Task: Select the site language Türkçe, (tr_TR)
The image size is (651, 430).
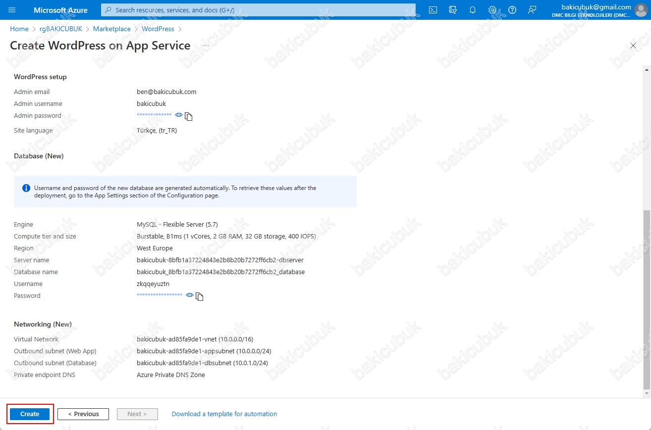Action: click(x=157, y=131)
